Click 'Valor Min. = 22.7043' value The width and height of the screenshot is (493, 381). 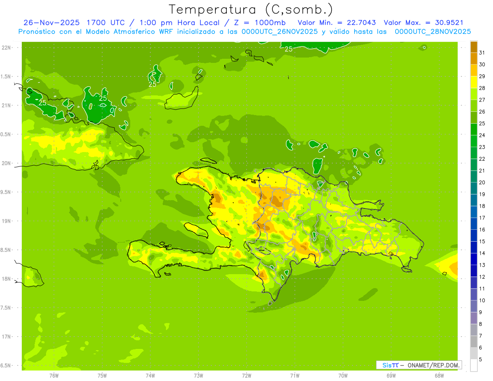coord(336,23)
